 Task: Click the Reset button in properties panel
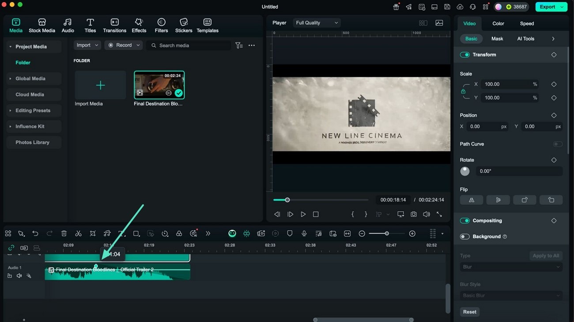pos(470,312)
